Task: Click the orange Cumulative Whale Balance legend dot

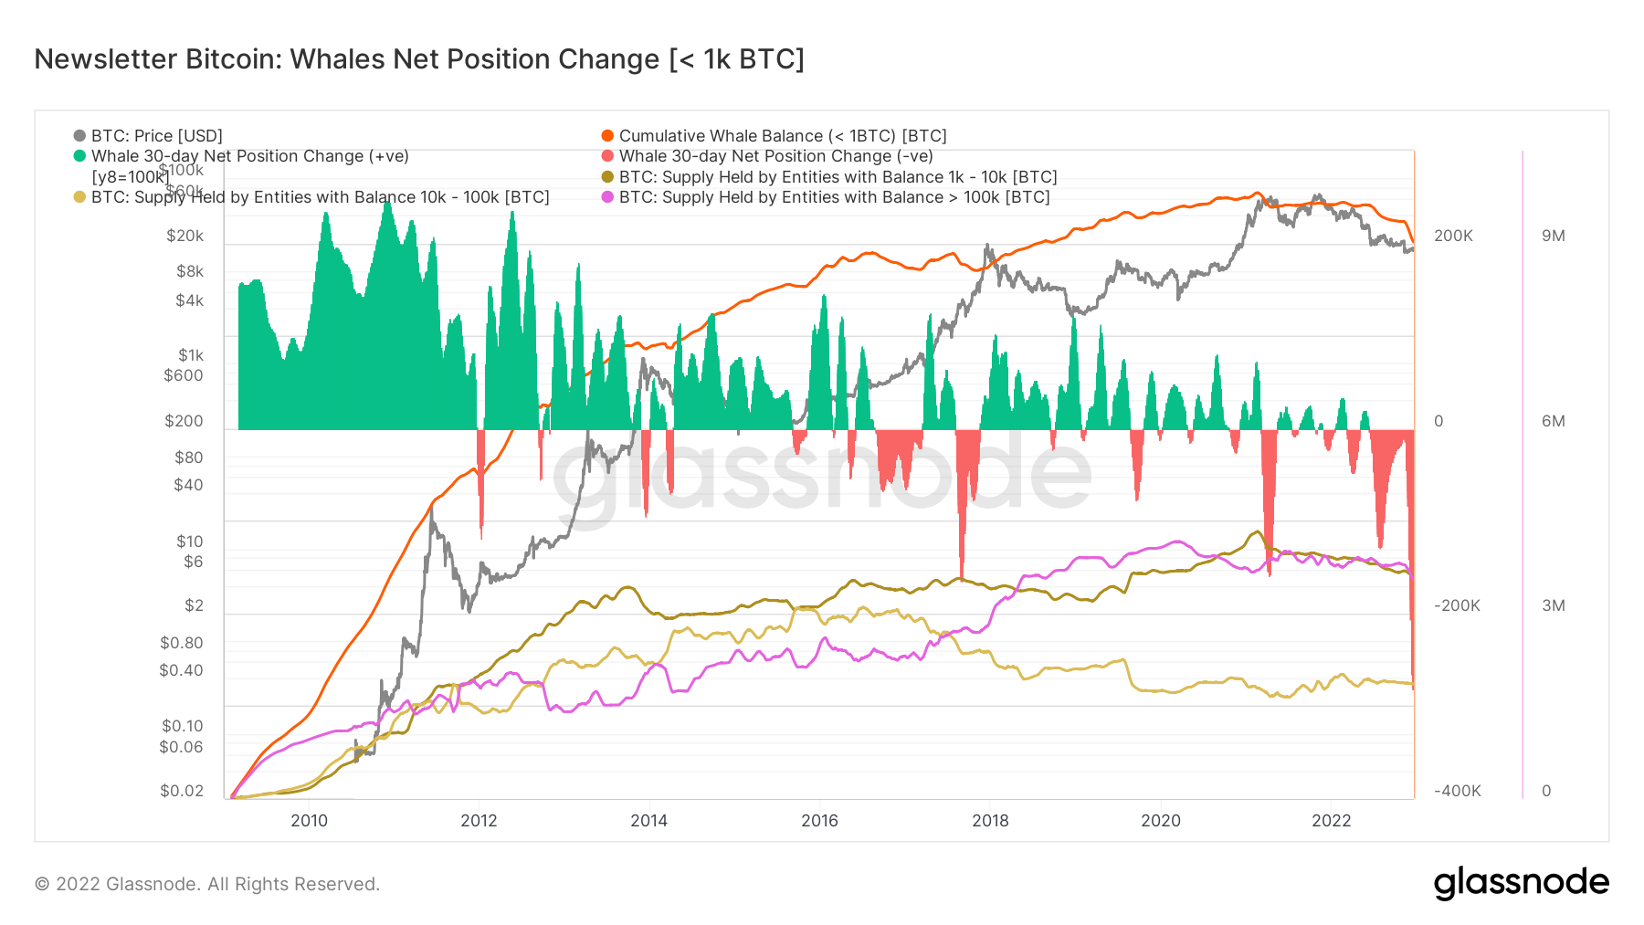Action: pyautogui.click(x=607, y=136)
